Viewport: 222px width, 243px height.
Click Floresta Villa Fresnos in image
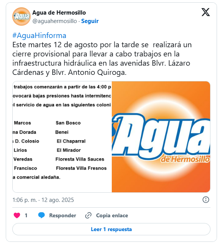[x=81, y=168]
